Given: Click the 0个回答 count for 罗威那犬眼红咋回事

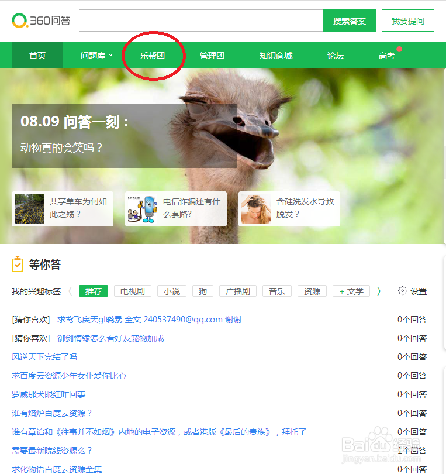Looking at the screenshot, I should 412,394.
